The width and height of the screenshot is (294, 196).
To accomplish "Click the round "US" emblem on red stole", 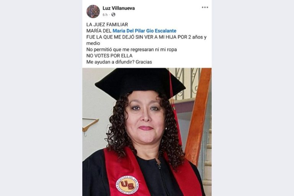I will pos(127,185).
